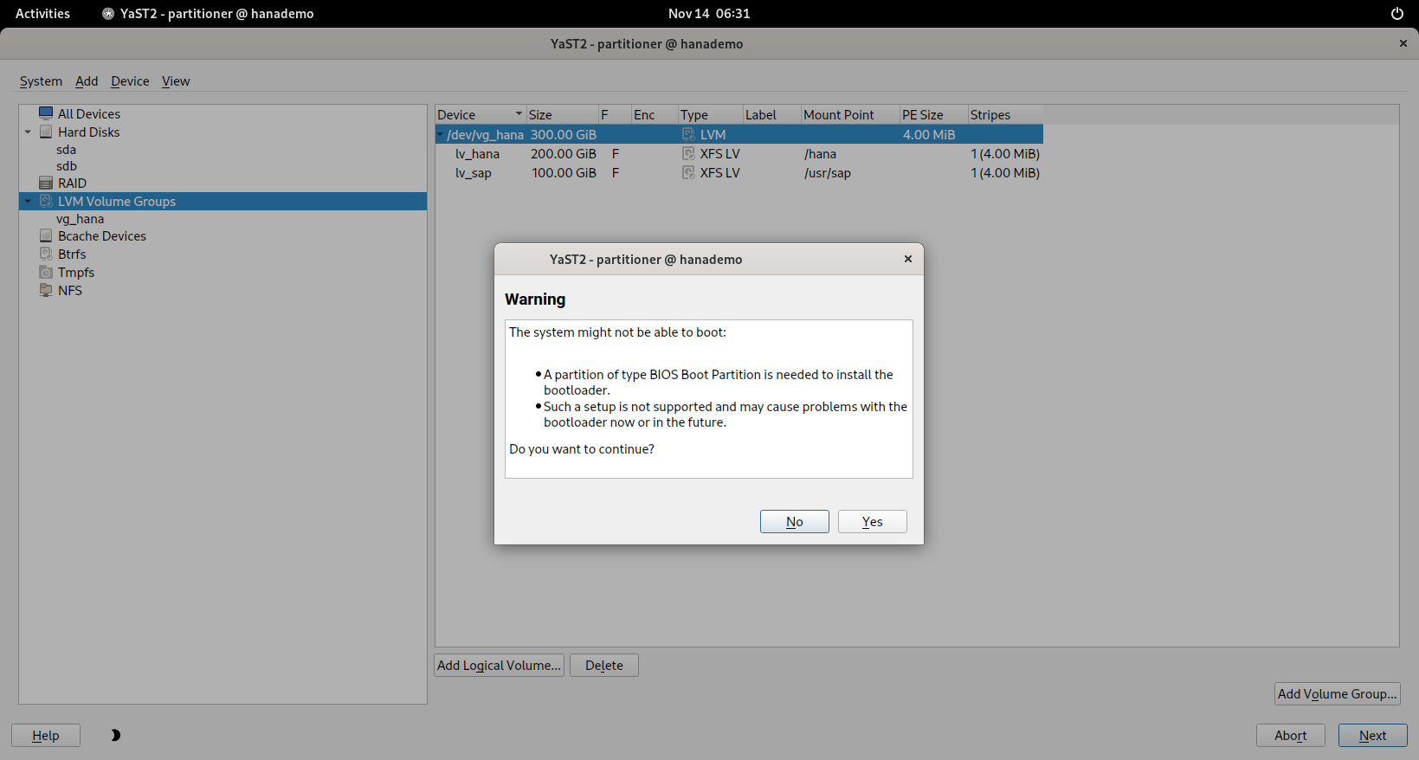Click the LVM Volume Groups icon
The image size is (1419, 760).
coord(46,201)
